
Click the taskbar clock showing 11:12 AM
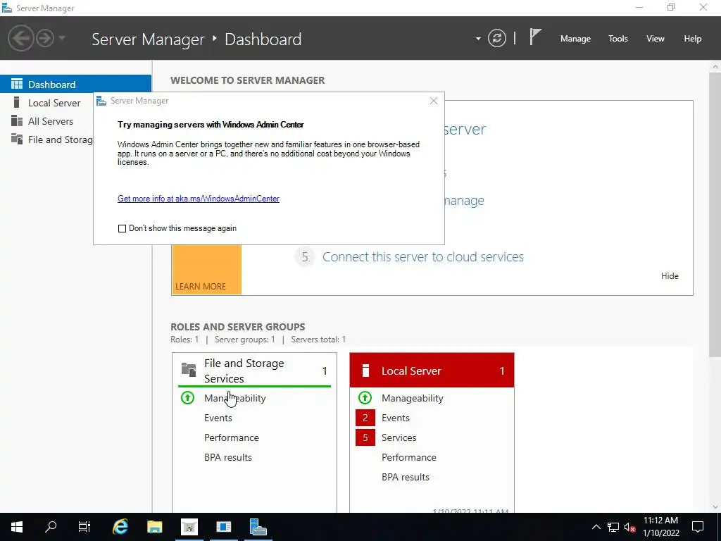coord(660,527)
